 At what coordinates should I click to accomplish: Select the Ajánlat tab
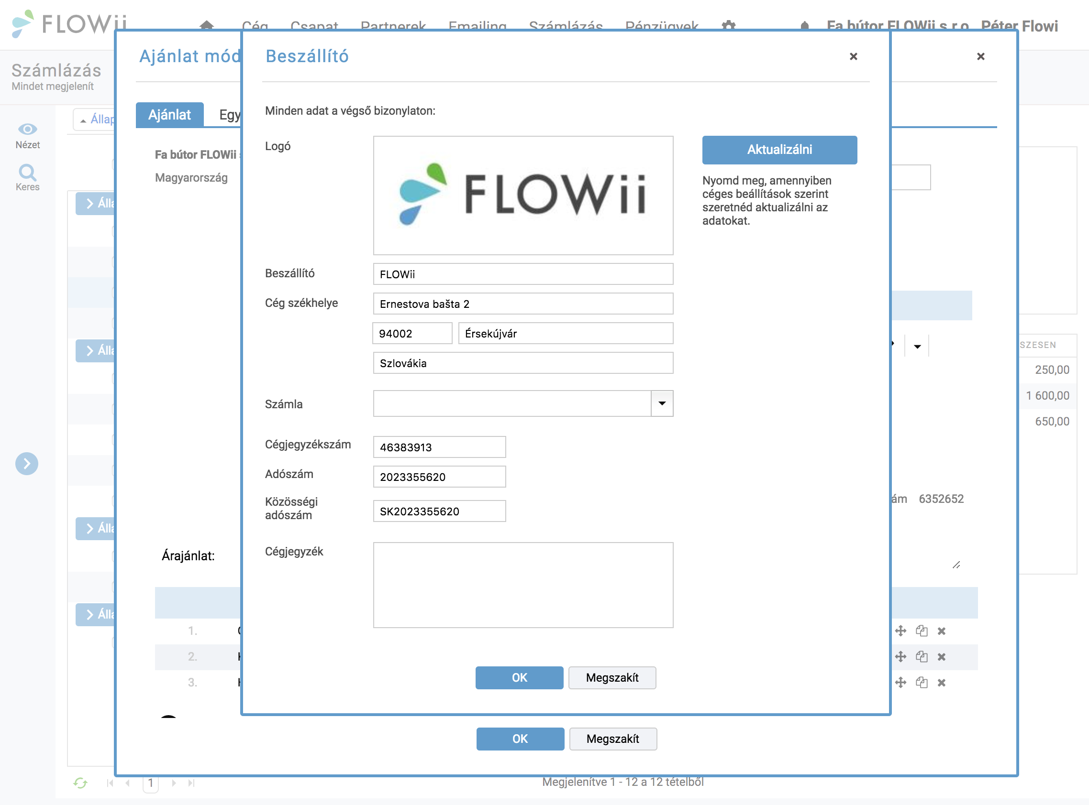tap(169, 115)
